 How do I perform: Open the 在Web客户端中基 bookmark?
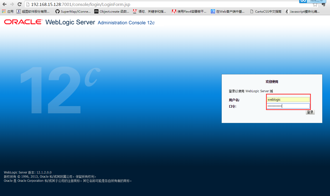click(228, 11)
